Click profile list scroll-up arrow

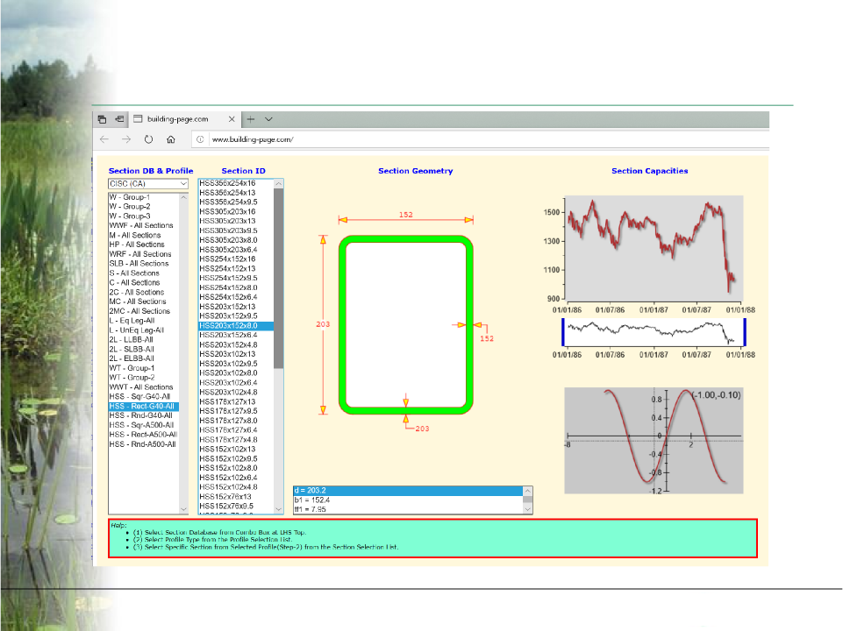[184, 197]
